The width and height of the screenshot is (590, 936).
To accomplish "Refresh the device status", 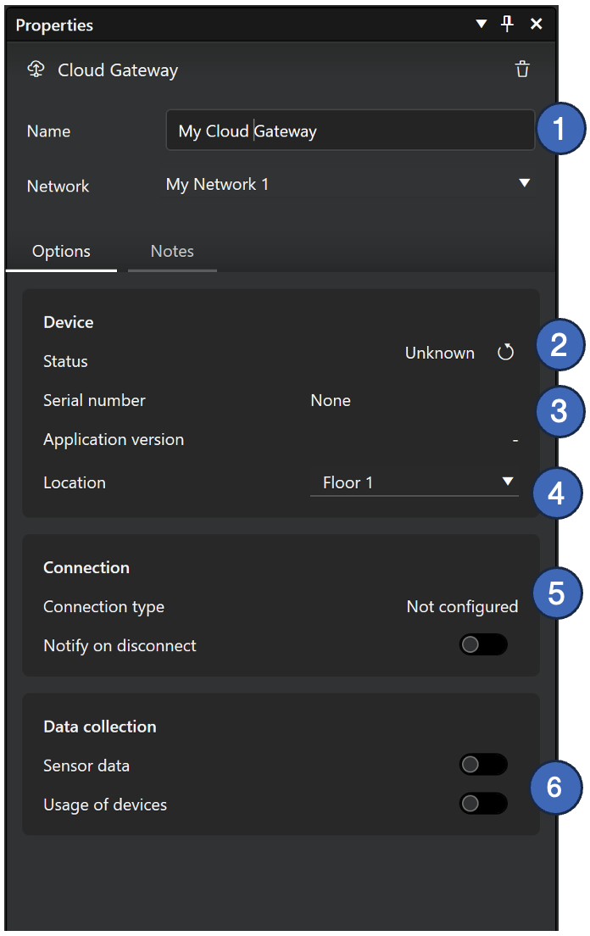I will (x=505, y=354).
